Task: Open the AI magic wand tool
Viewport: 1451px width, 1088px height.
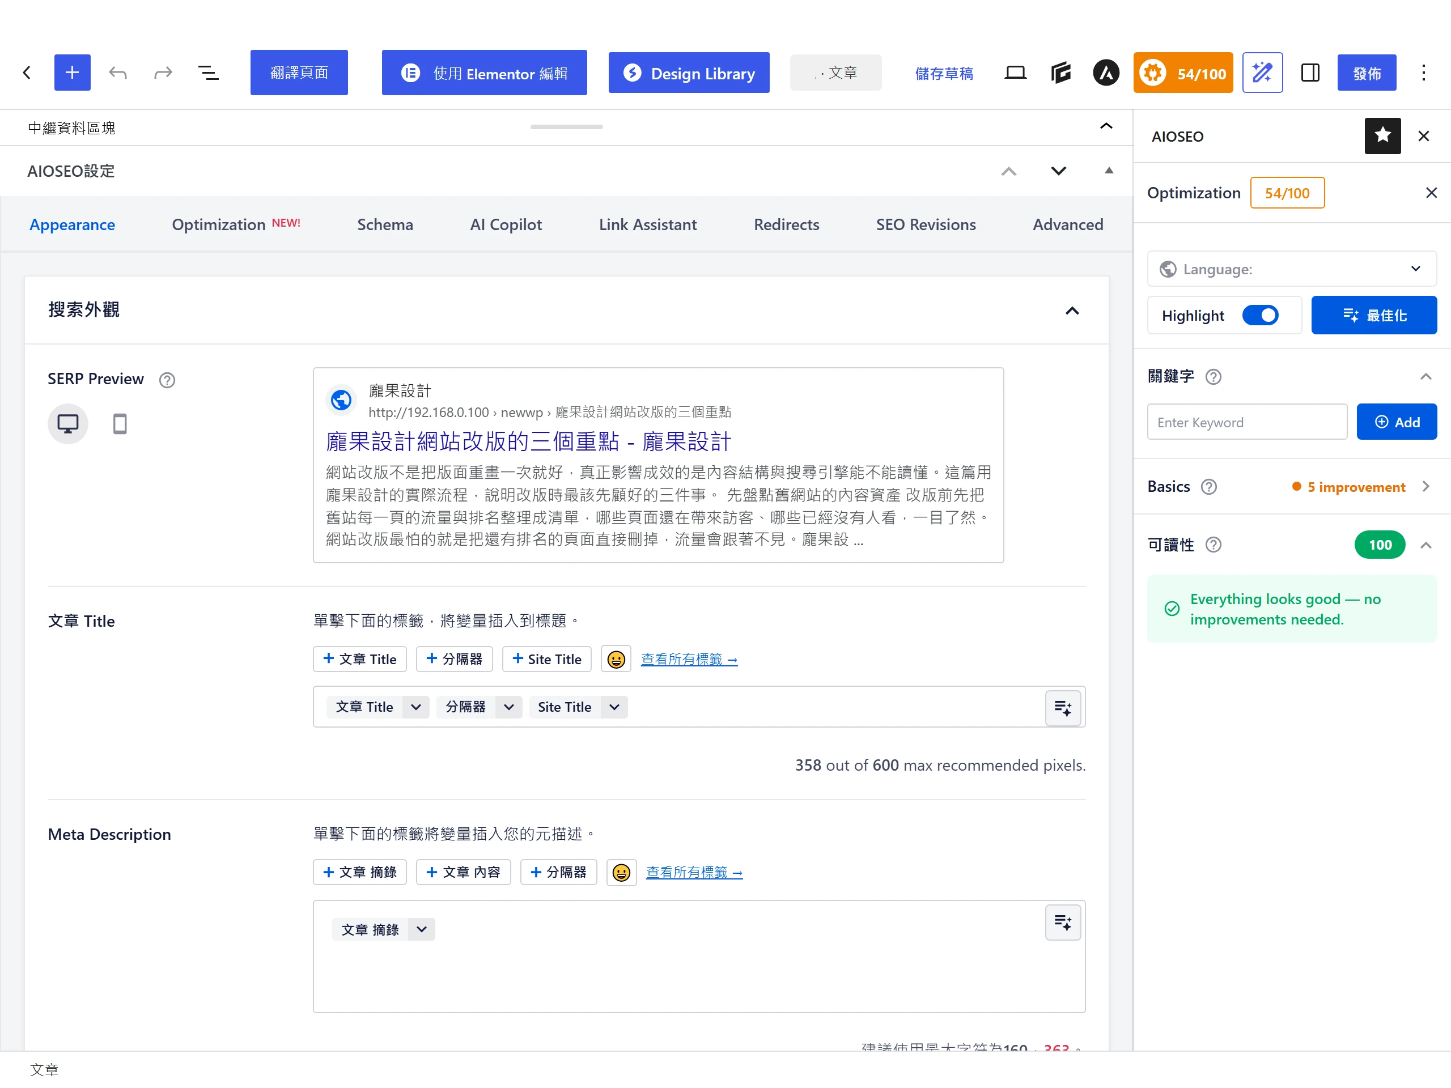Action: (1262, 72)
